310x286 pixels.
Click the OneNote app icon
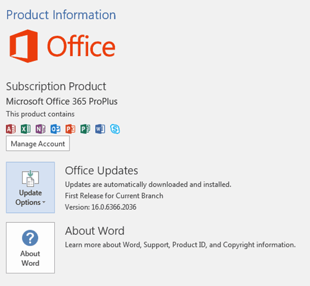[40, 129]
